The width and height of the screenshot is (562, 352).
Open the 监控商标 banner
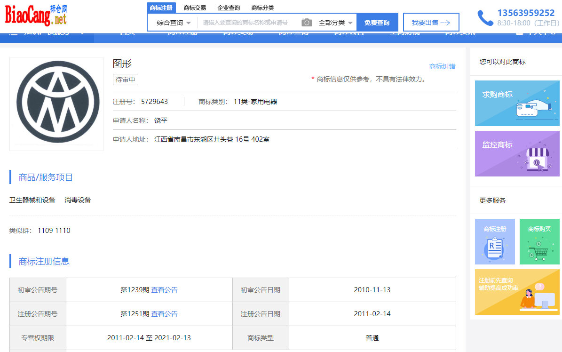[517, 153]
